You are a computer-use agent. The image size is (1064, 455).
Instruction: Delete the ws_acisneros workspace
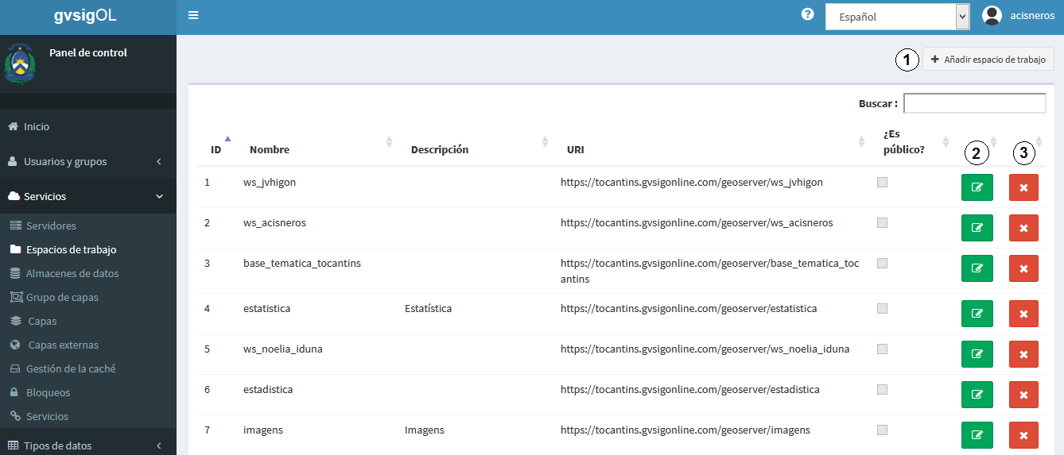point(1023,228)
